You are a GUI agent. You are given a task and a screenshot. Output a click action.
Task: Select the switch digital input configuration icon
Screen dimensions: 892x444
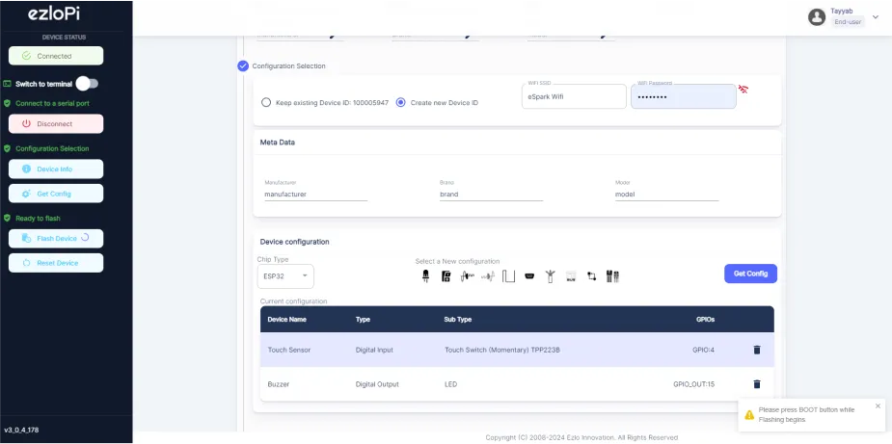click(446, 276)
